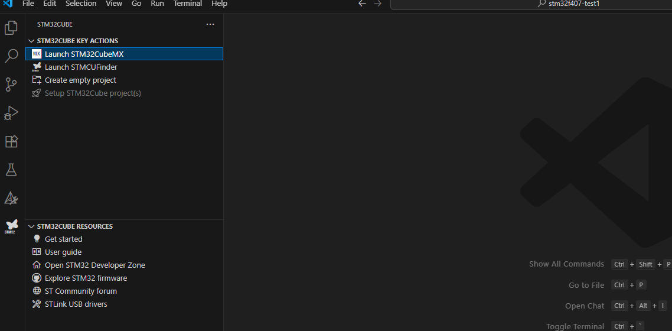Select the STM32 butterfly icon in activity bar
The width and height of the screenshot is (672, 331).
click(x=11, y=226)
